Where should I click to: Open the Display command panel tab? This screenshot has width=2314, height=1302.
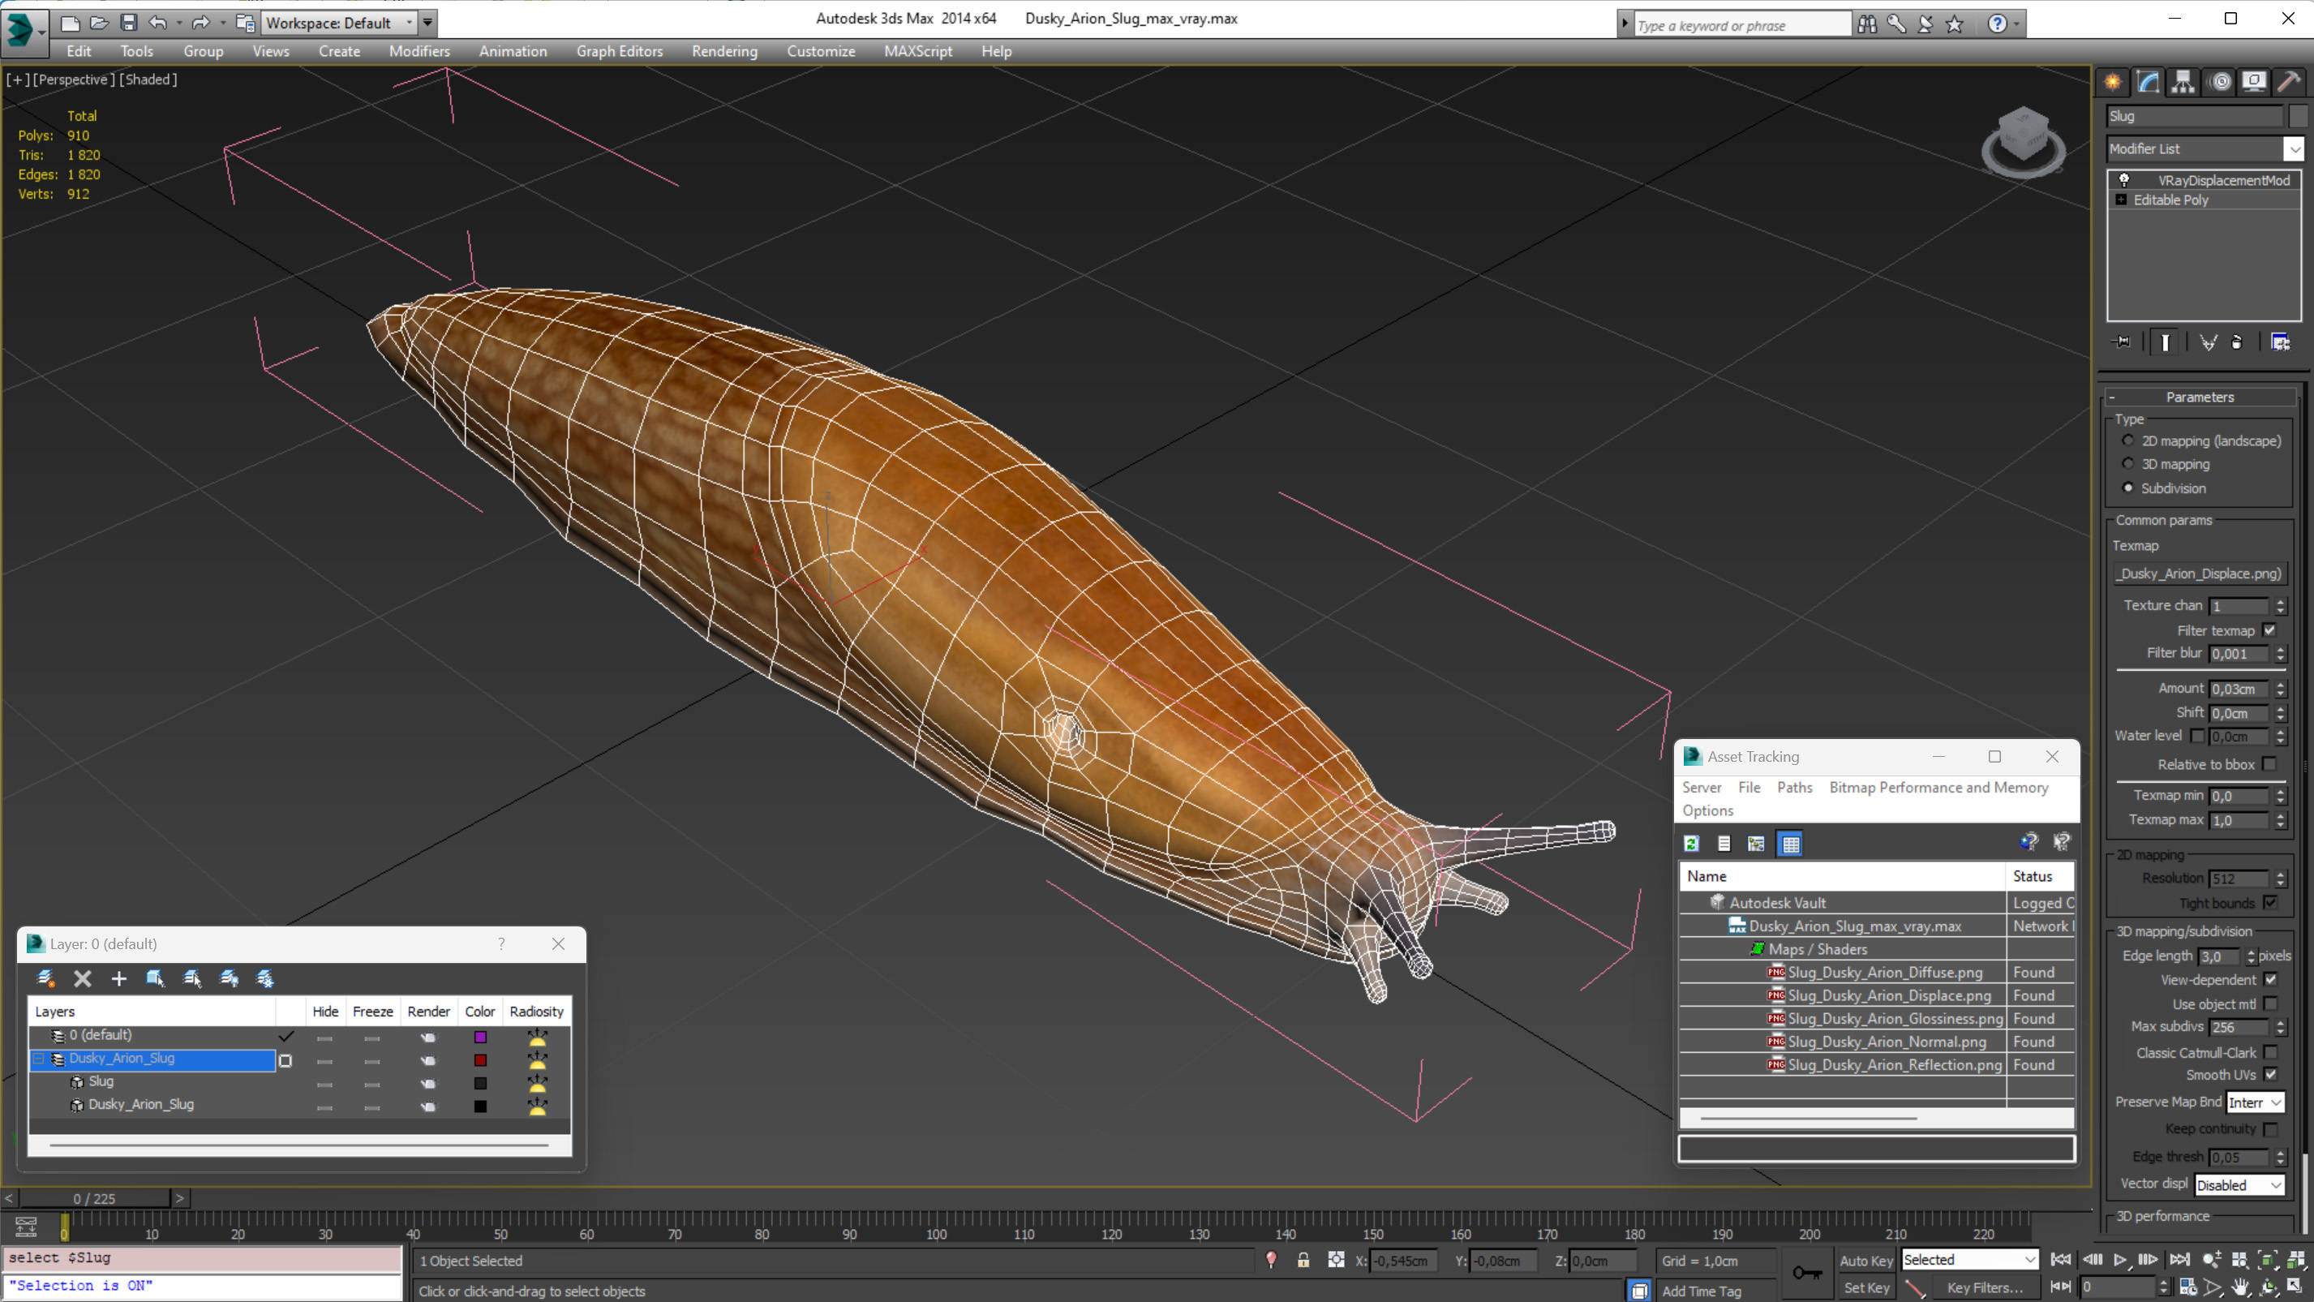coord(2254,83)
